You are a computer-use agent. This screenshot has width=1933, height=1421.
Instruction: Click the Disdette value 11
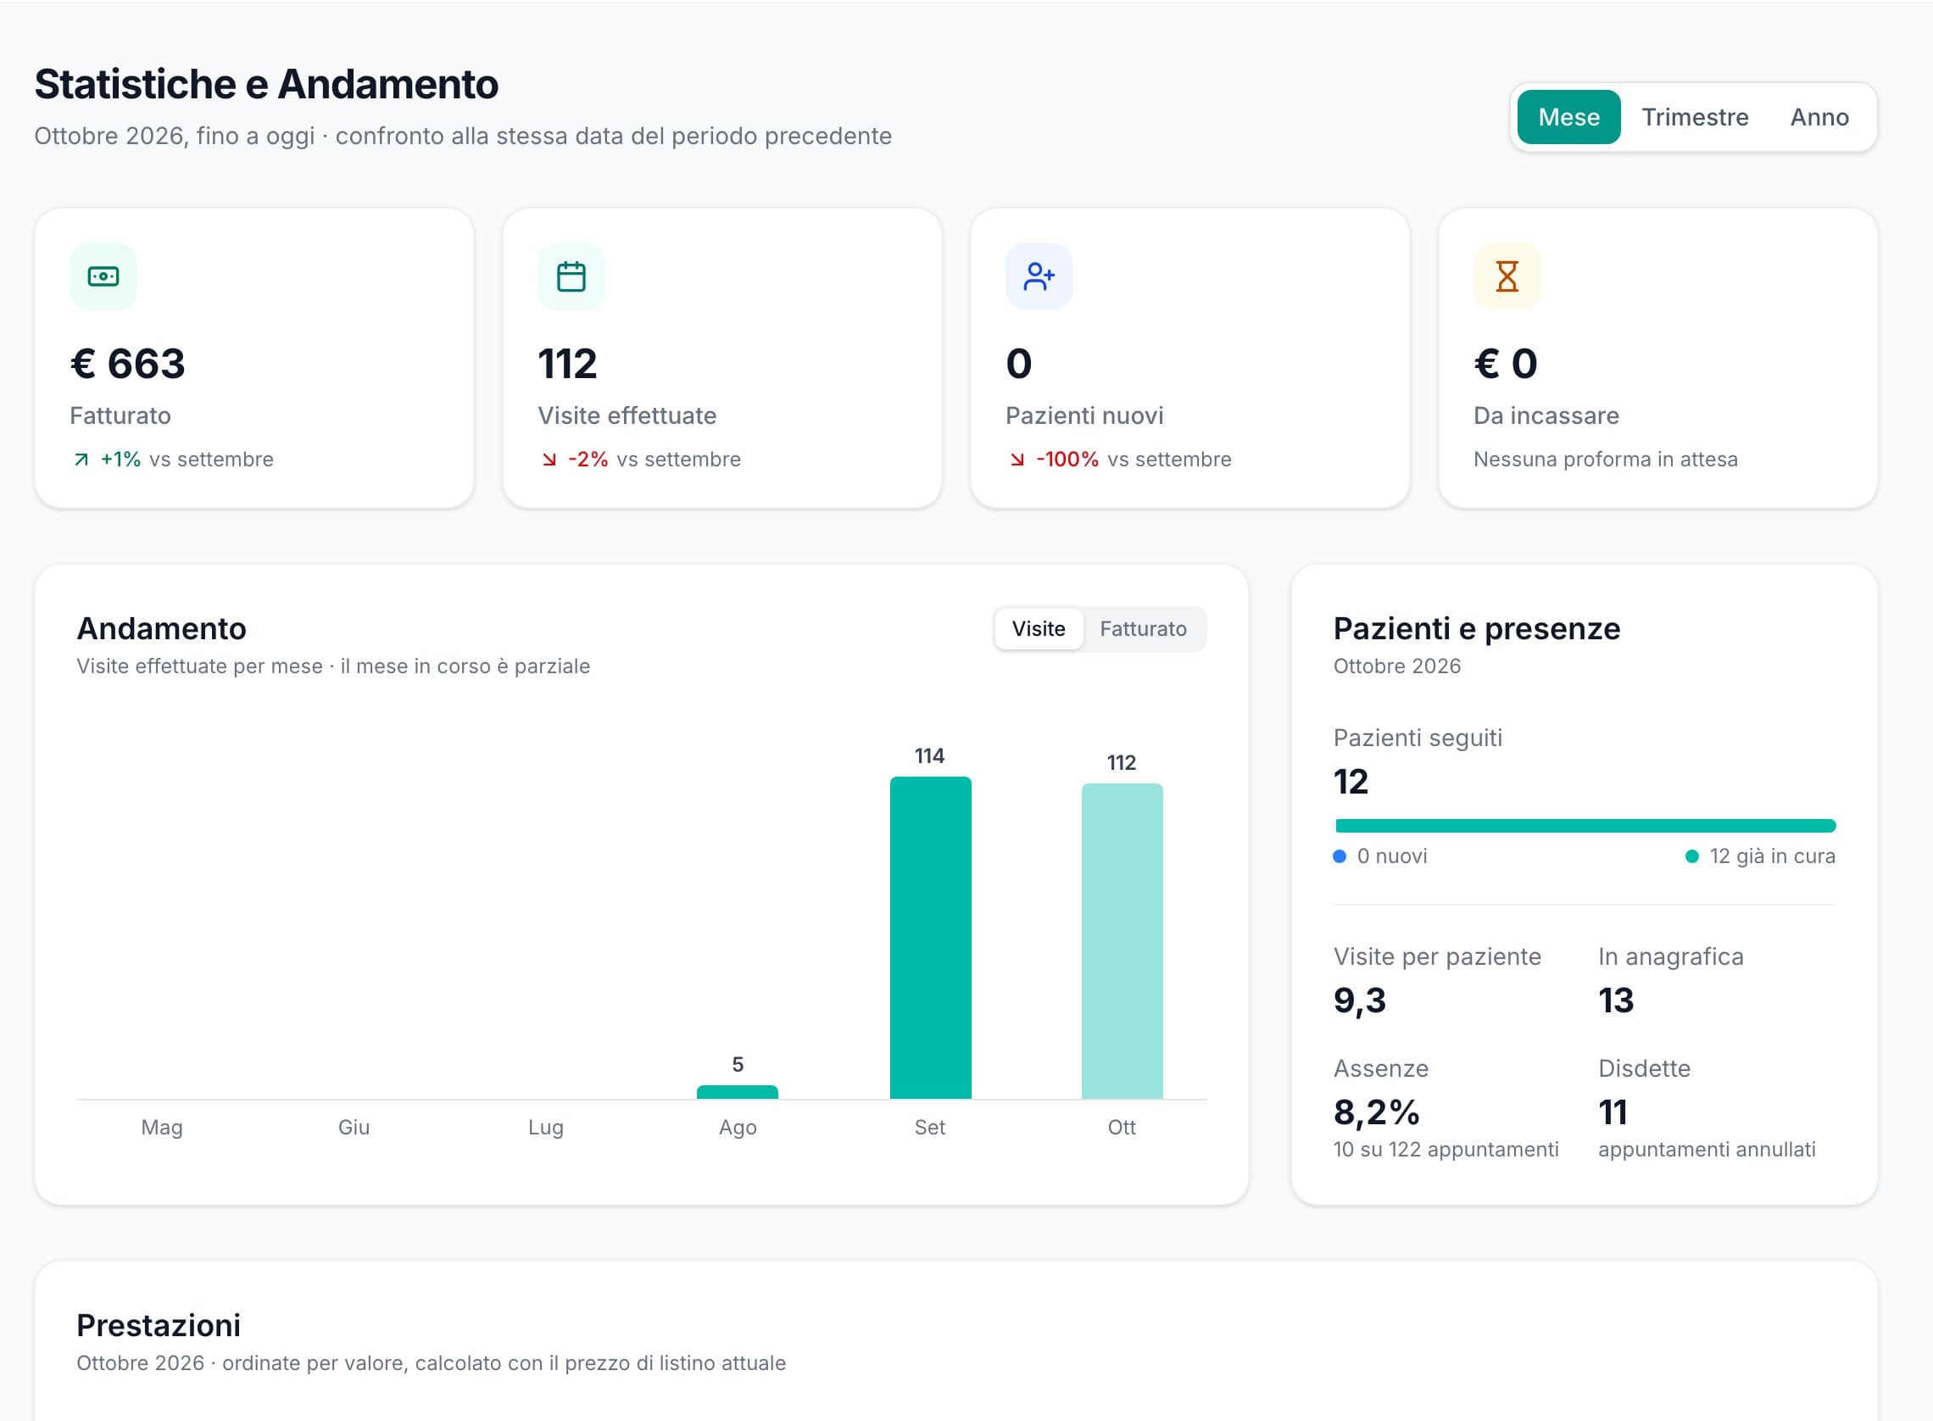click(1613, 1112)
